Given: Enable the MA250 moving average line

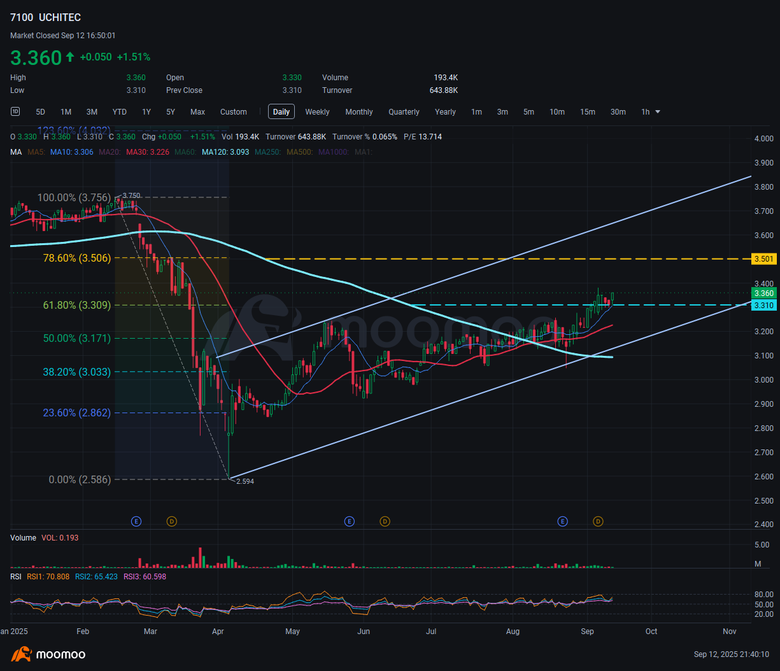Looking at the screenshot, I should pyautogui.click(x=269, y=152).
